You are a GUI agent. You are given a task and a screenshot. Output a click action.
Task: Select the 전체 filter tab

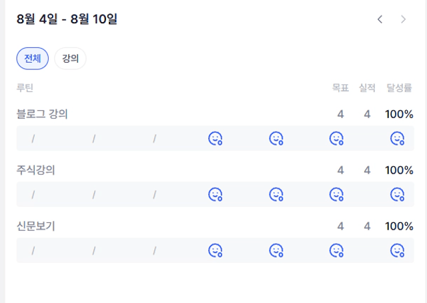tap(33, 58)
